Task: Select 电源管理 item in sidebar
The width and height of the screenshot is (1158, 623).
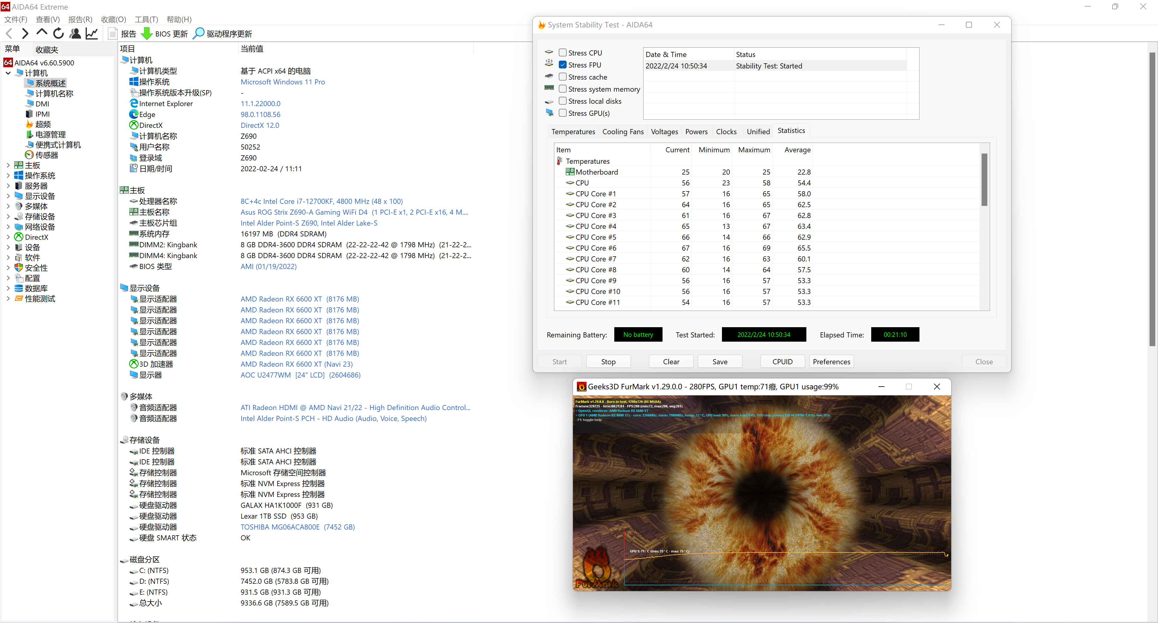Action: coord(50,134)
